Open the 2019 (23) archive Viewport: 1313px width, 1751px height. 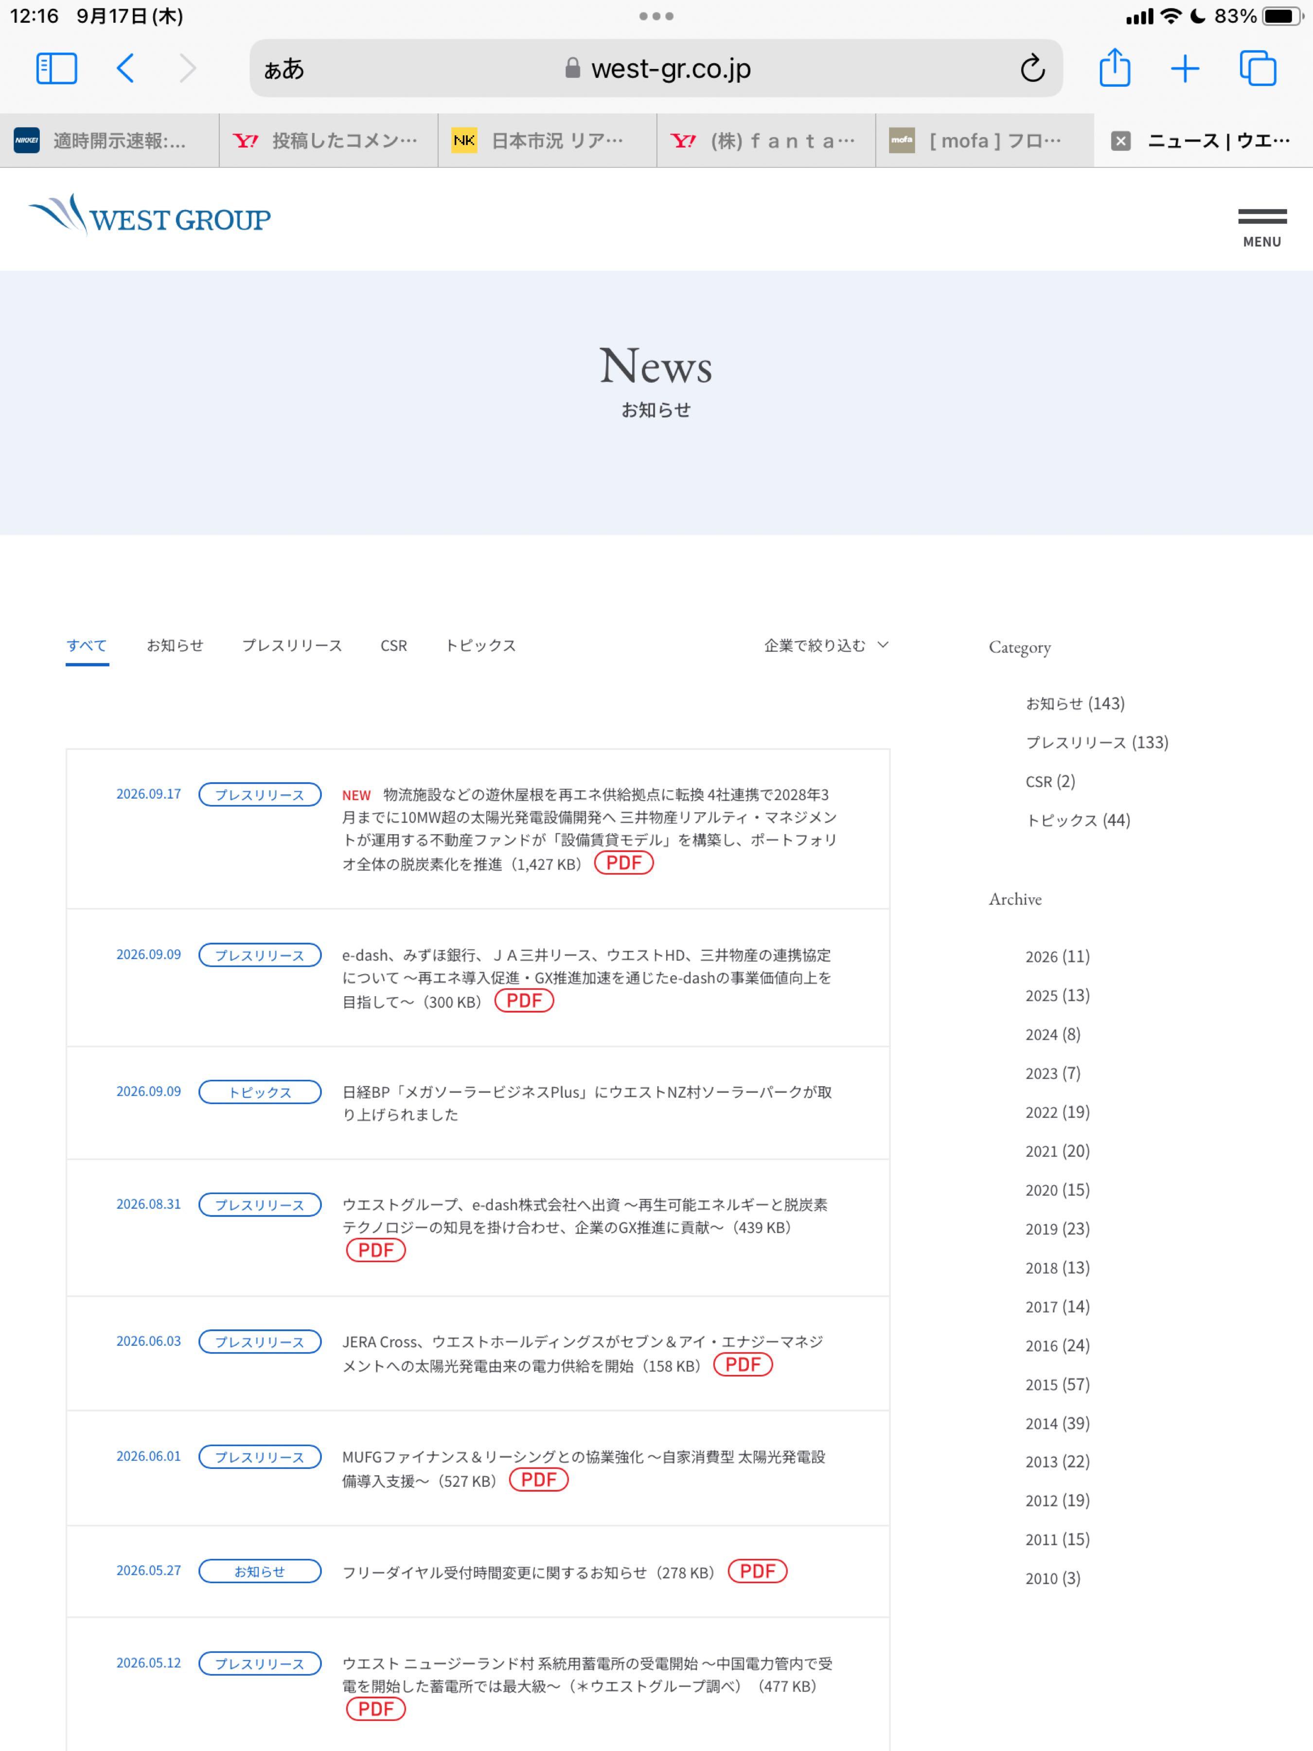pyautogui.click(x=1057, y=1229)
